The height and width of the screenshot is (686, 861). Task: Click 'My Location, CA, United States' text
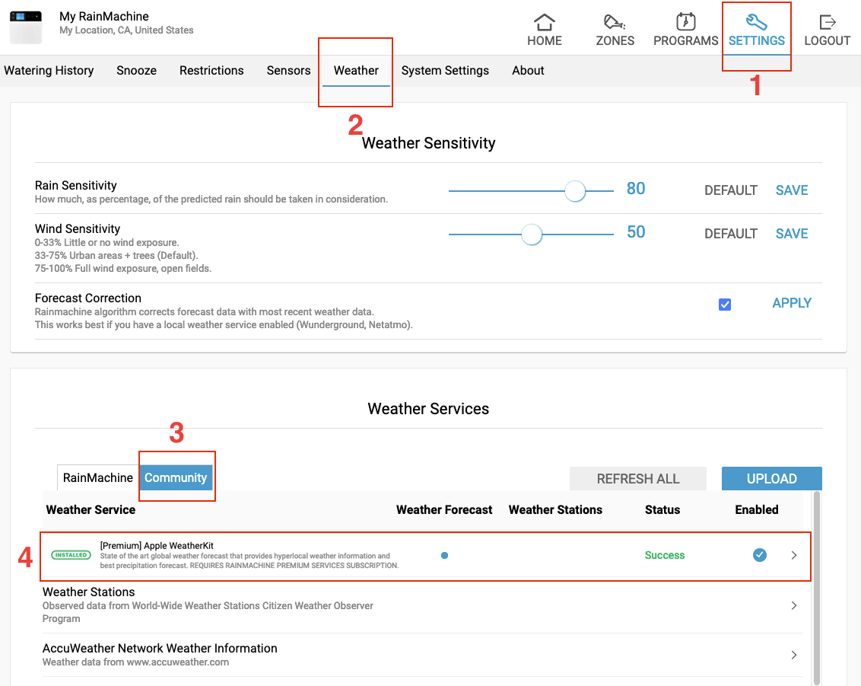pos(126,30)
